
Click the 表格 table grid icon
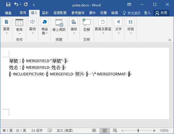pos(19,22)
